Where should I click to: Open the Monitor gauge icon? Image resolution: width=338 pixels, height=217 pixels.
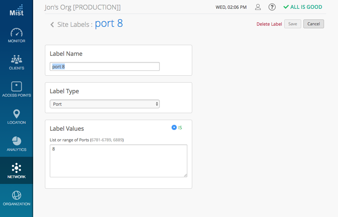(17, 32)
